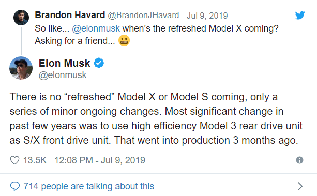Click the 13.5K likes count
This screenshot has height=196, width=317.
[35, 160]
